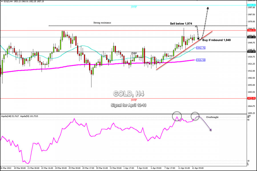Click the 10 level on indicator scale
Viewport: 257px width, 171px height.
[248, 161]
